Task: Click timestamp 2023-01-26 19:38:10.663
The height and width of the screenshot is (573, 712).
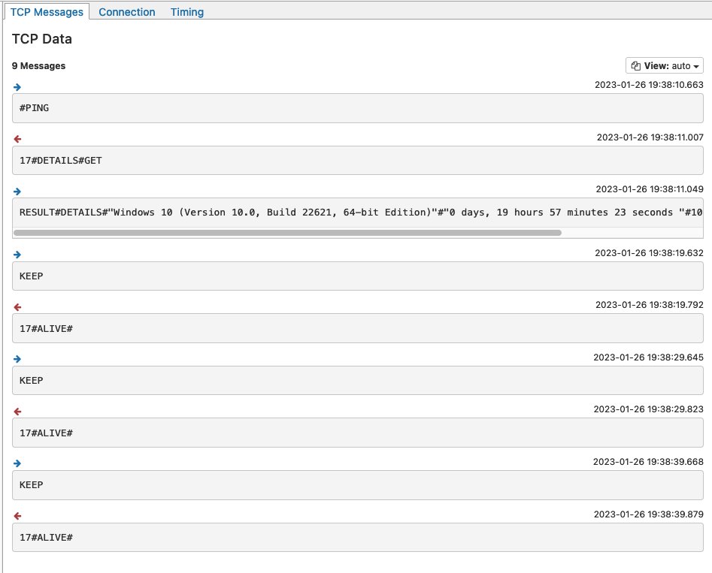Action: point(649,85)
